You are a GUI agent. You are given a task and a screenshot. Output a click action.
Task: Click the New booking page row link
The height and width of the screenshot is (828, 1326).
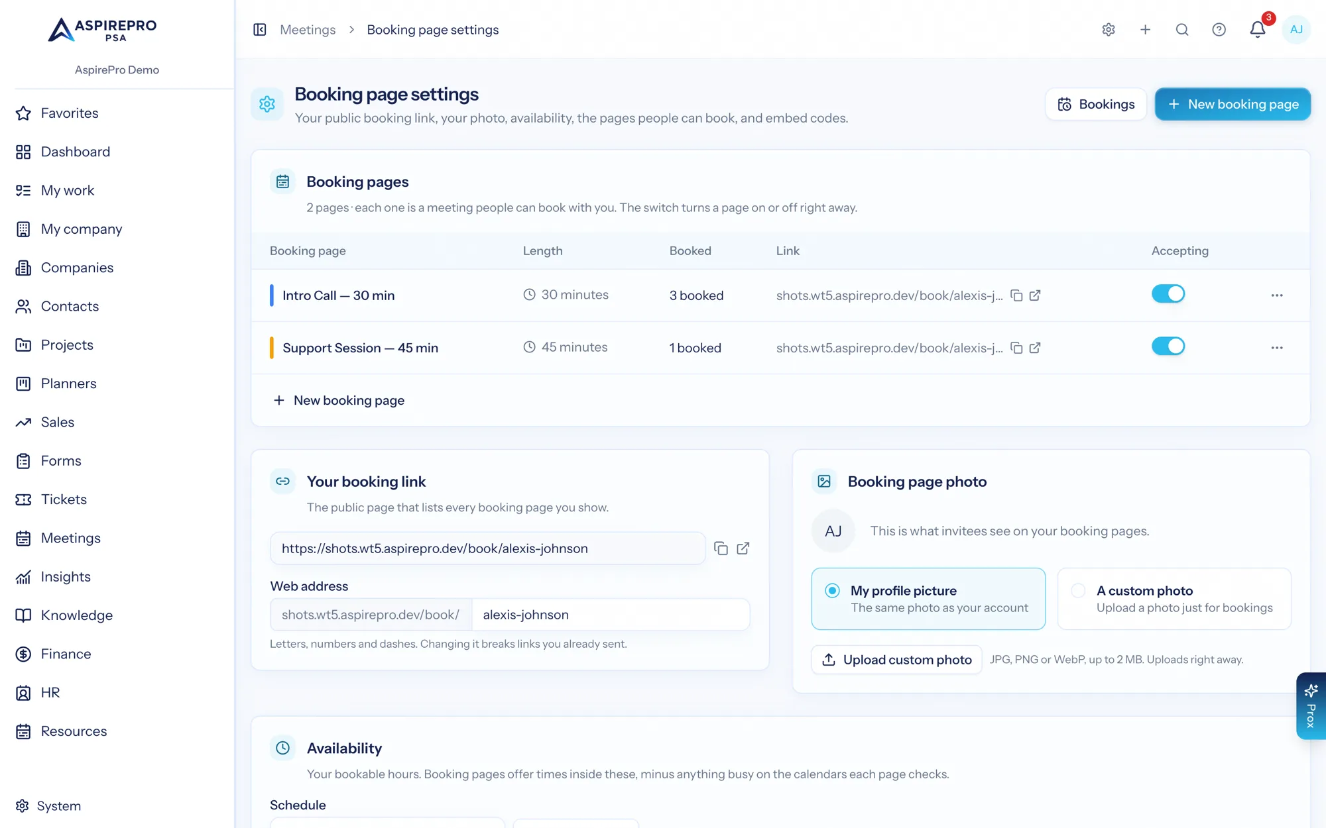(x=339, y=400)
